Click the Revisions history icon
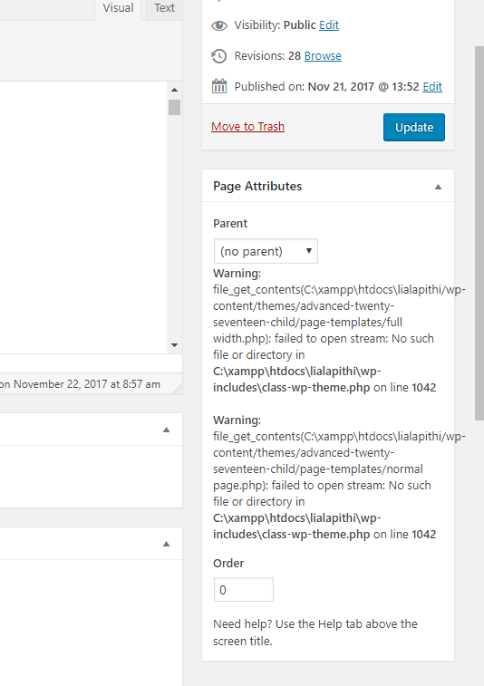This screenshot has height=686, width=484. (219, 56)
